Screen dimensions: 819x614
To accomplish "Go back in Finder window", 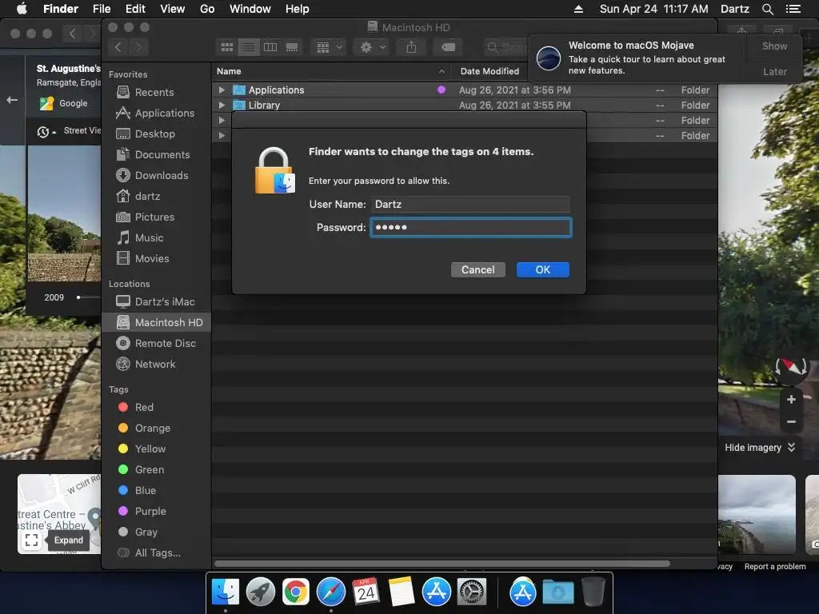I will click(118, 47).
